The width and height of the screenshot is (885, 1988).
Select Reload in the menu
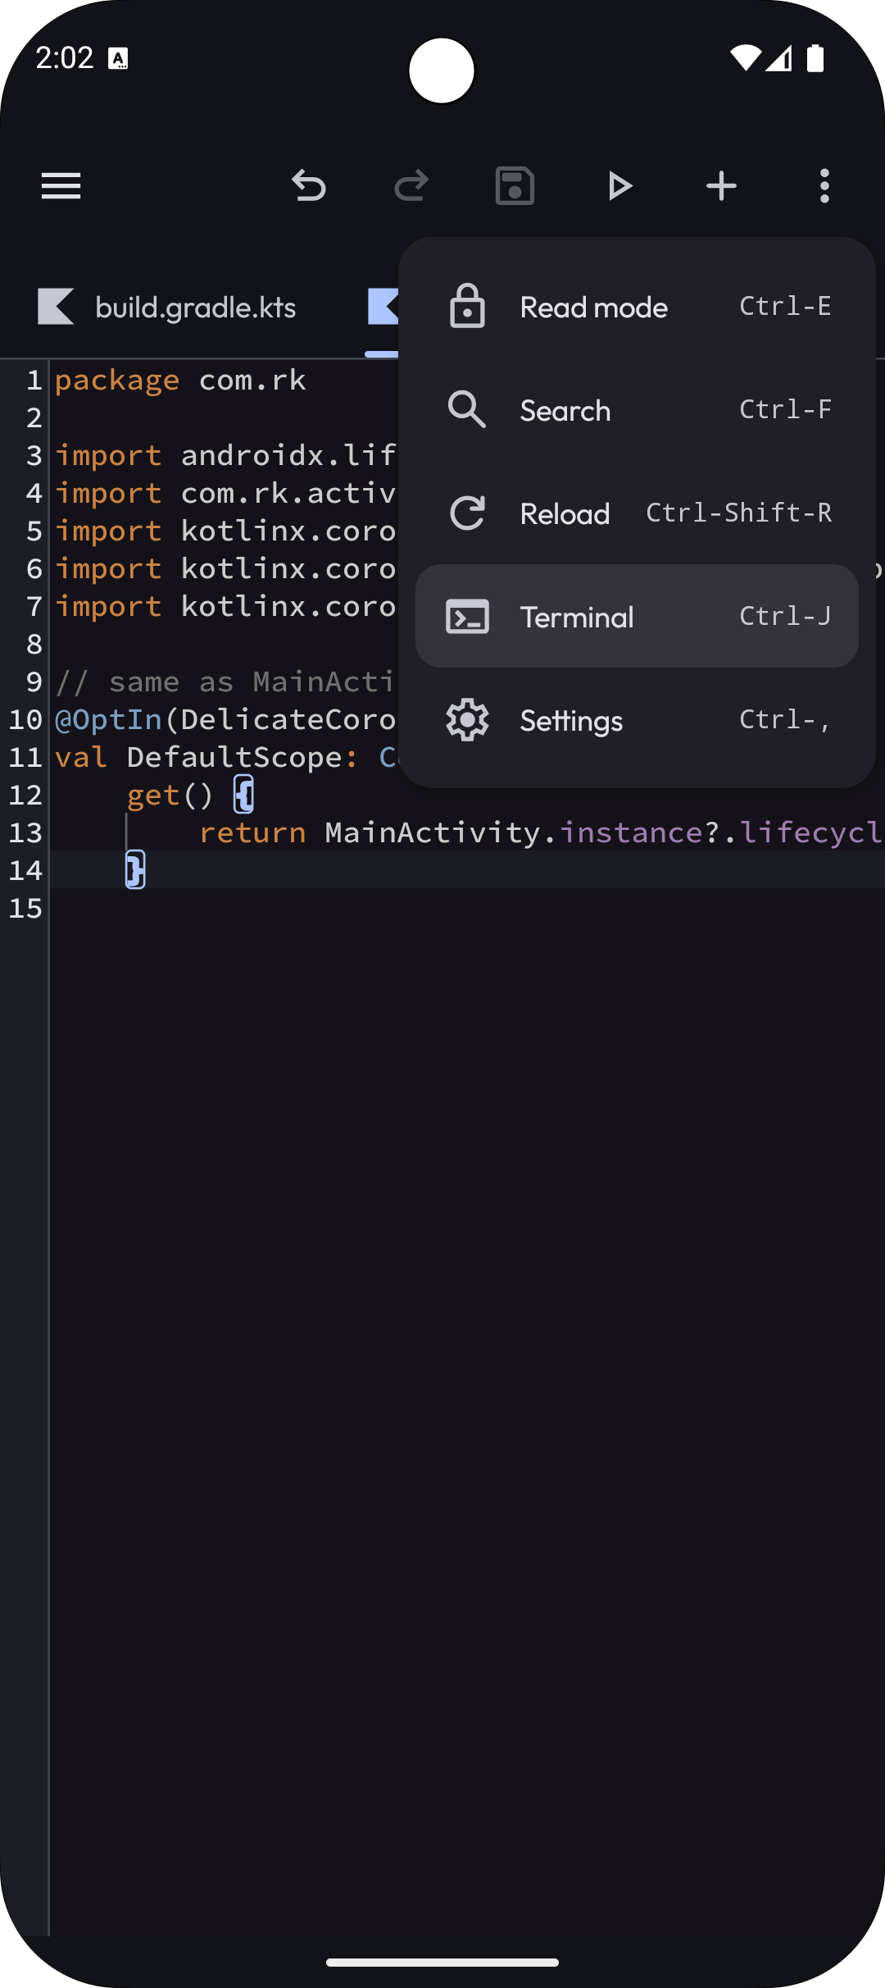click(637, 513)
